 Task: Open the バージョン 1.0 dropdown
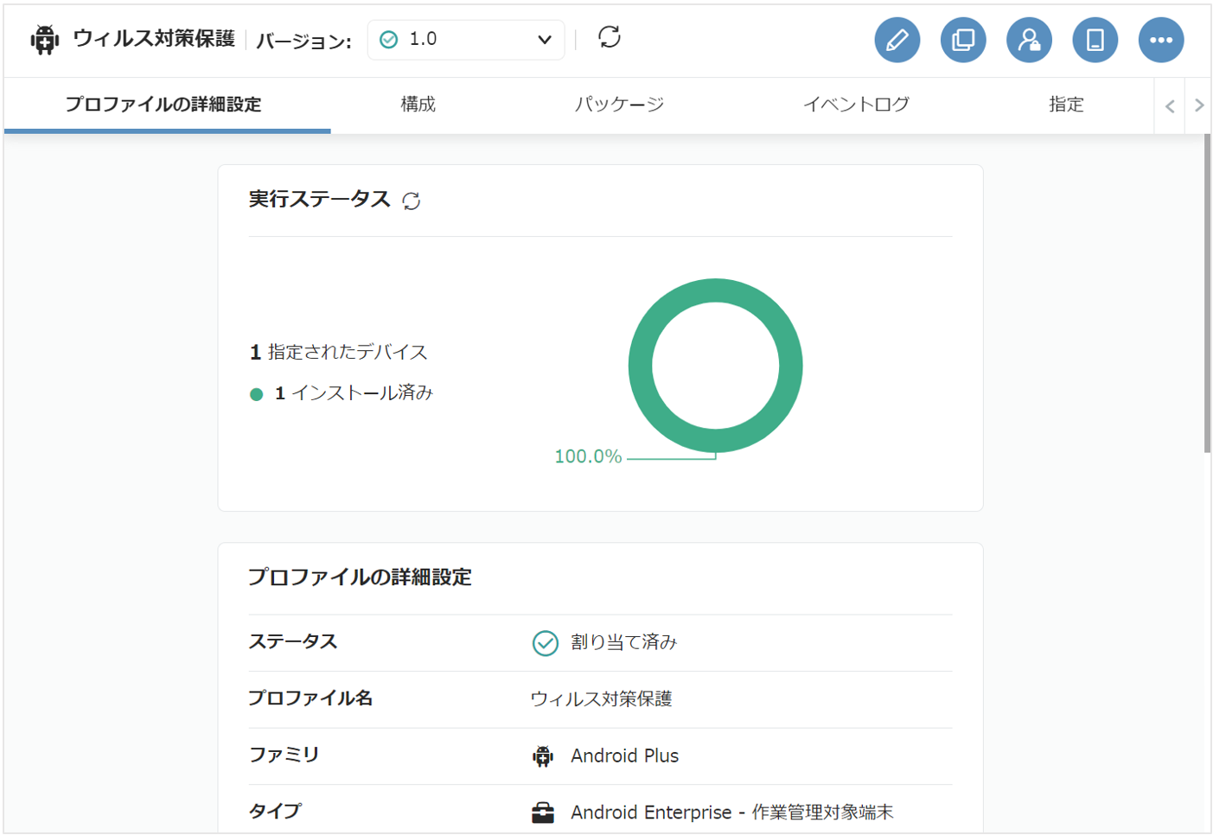[466, 40]
